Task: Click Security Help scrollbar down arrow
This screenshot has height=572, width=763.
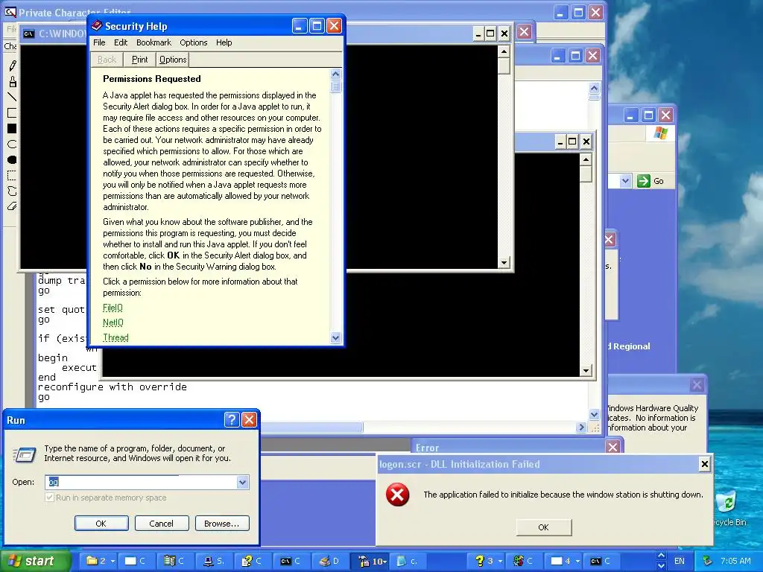Action: pyautogui.click(x=335, y=337)
